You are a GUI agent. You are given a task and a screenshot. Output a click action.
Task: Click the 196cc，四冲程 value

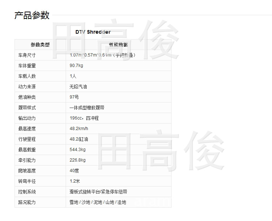pyautogui.click(x=84, y=118)
